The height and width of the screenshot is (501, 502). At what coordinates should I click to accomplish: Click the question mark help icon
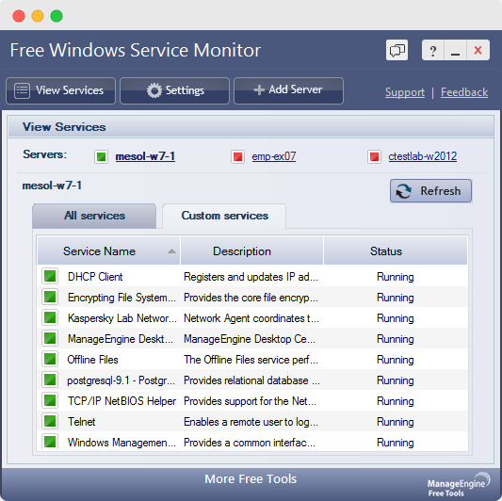pyautogui.click(x=433, y=50)
